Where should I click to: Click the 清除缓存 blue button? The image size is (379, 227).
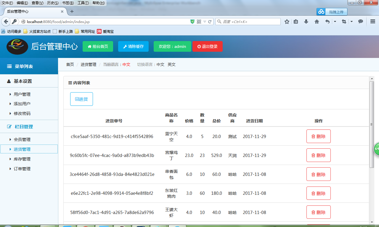click(x=133, y=46)
